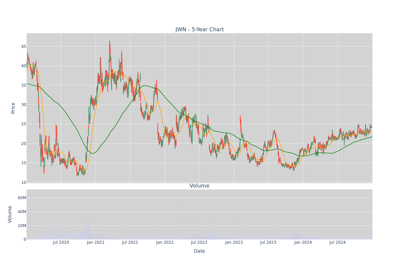Screen dimensions: 399x266
Task: Click the tallest volume bar near 70M
Action: click(176, 215)
